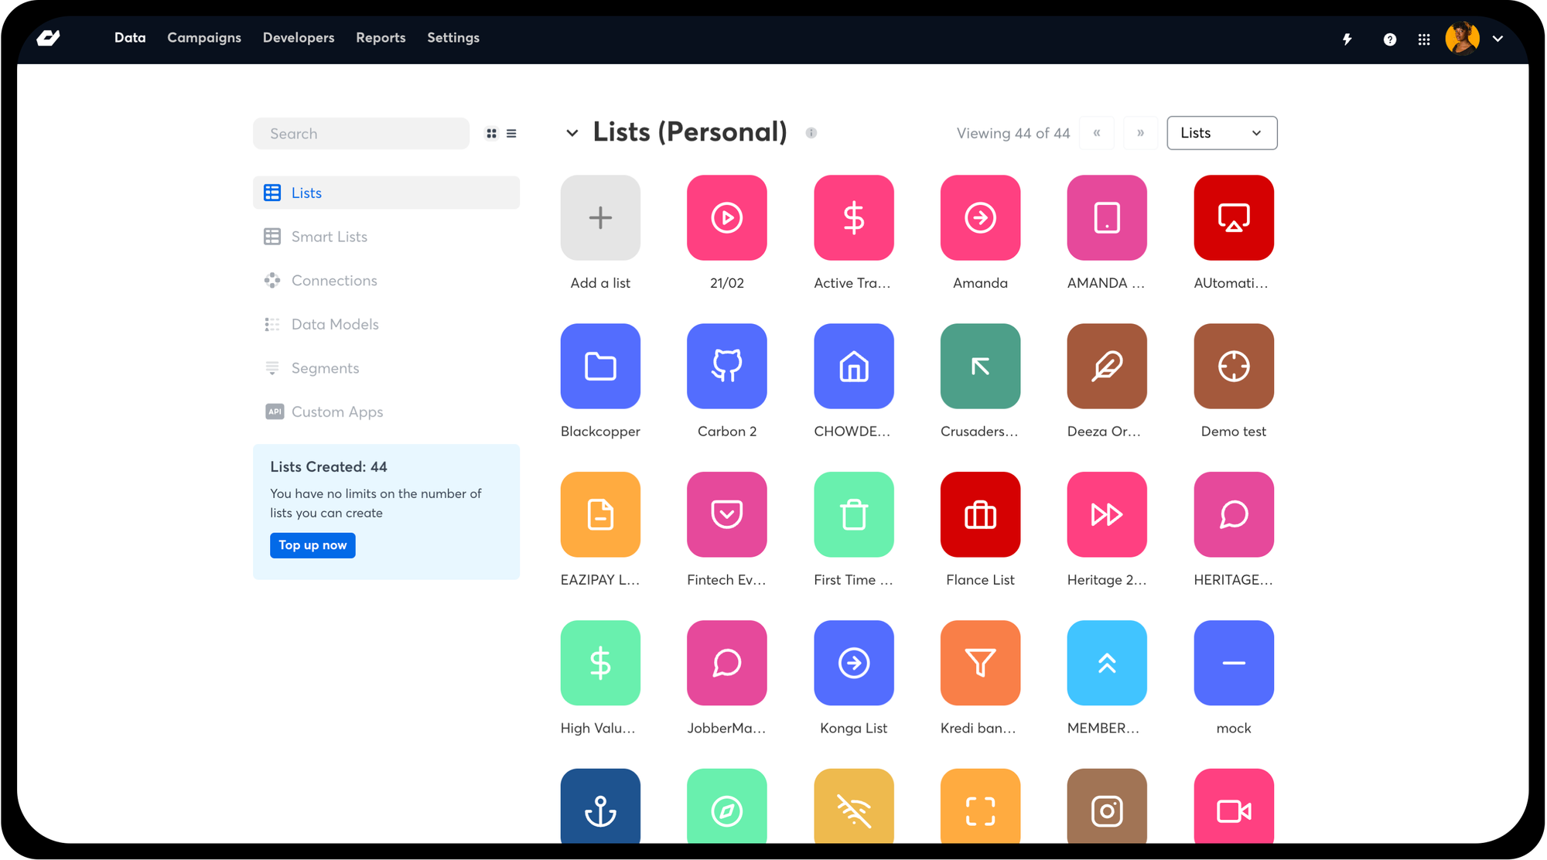Open the Lists type dropdown
The width and height of the screenshot is (1547, 860).
pos(1221,132)
